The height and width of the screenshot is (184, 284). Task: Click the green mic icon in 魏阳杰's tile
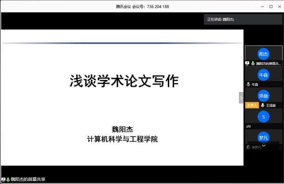253,64
